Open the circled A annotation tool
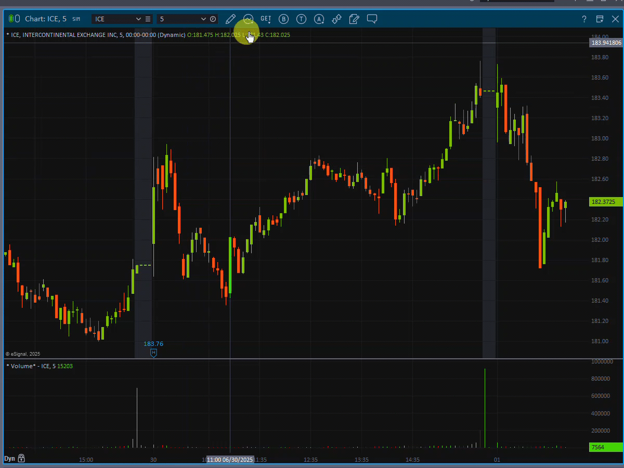Screen dimensions: 624x468 click(x=319, y=19)
